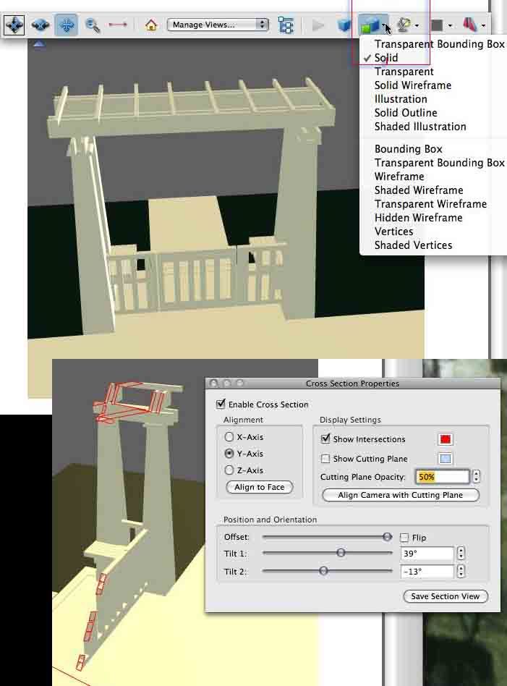
Task: Select the Rotate tool in 3D toolbar
Action: point(14,25)
